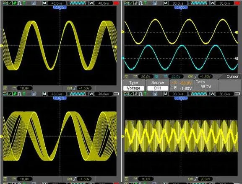
Task: Open the Type dropdown showing Voltage
Action: [x=134, y=88]
